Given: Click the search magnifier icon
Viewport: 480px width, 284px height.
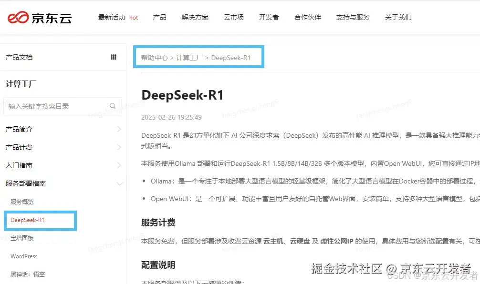Looking at the screenshot, I should click(x=113, y=106).
